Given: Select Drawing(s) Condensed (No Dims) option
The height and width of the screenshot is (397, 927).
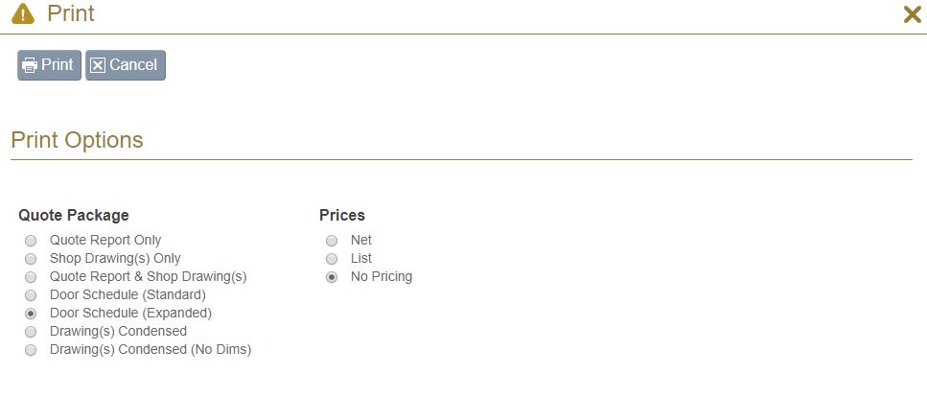Looking at the screenshot, I should click(31, 350).
